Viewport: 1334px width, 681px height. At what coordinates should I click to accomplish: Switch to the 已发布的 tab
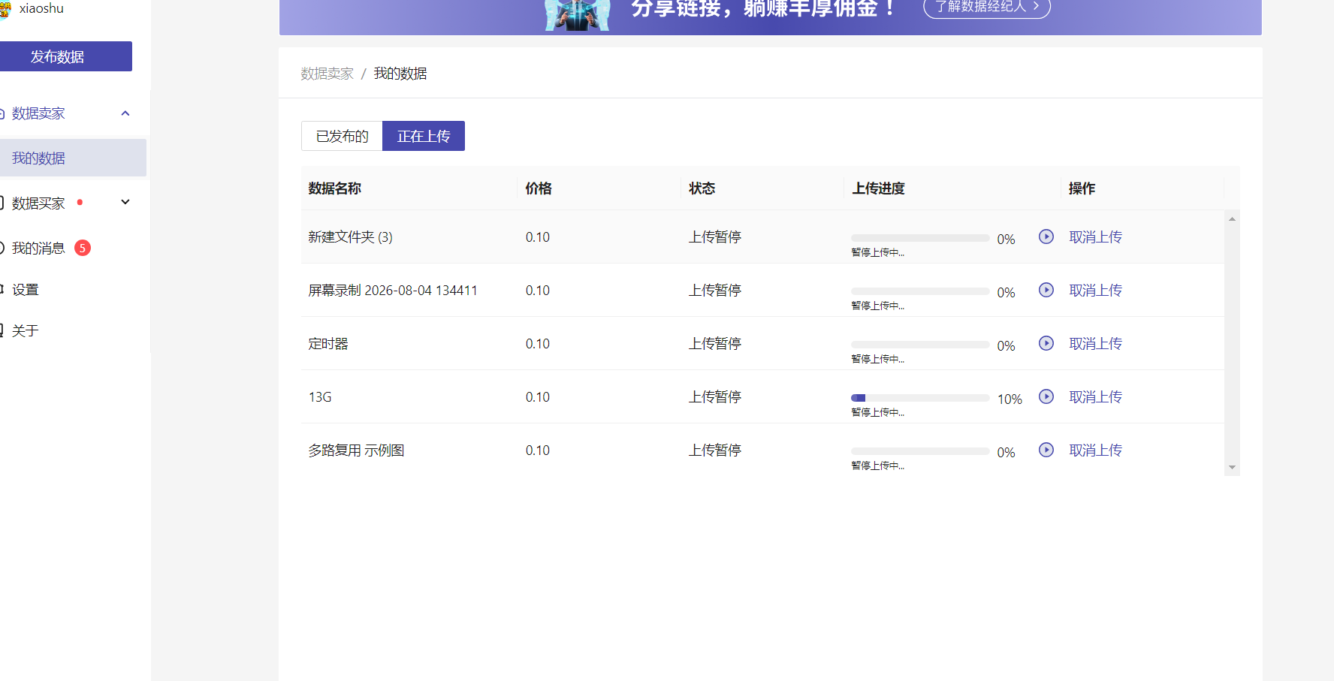[342, 136]
